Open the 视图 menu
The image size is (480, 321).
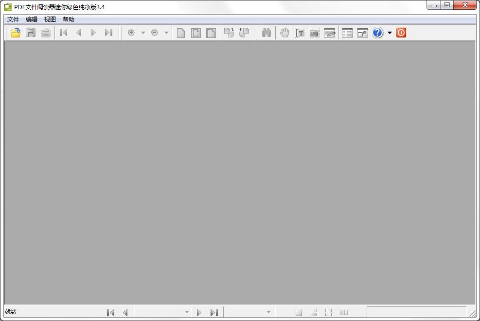pos(50,19)
